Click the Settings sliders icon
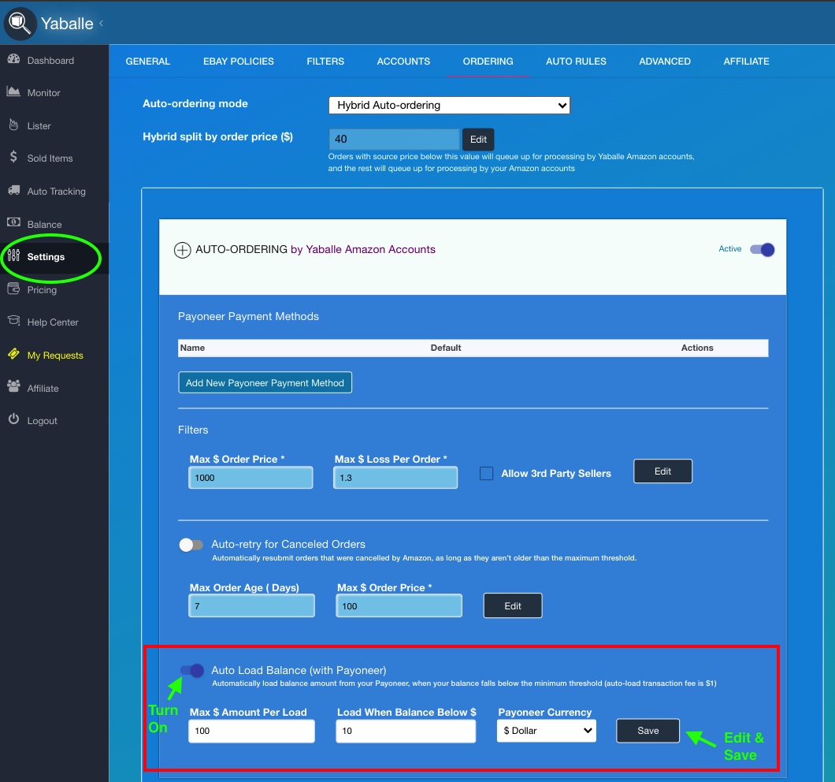 pos(14,256)
